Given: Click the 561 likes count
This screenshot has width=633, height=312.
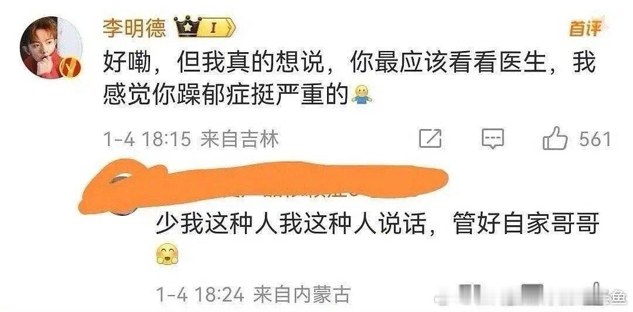Looking at the screenshot, I should click(595, 140).
